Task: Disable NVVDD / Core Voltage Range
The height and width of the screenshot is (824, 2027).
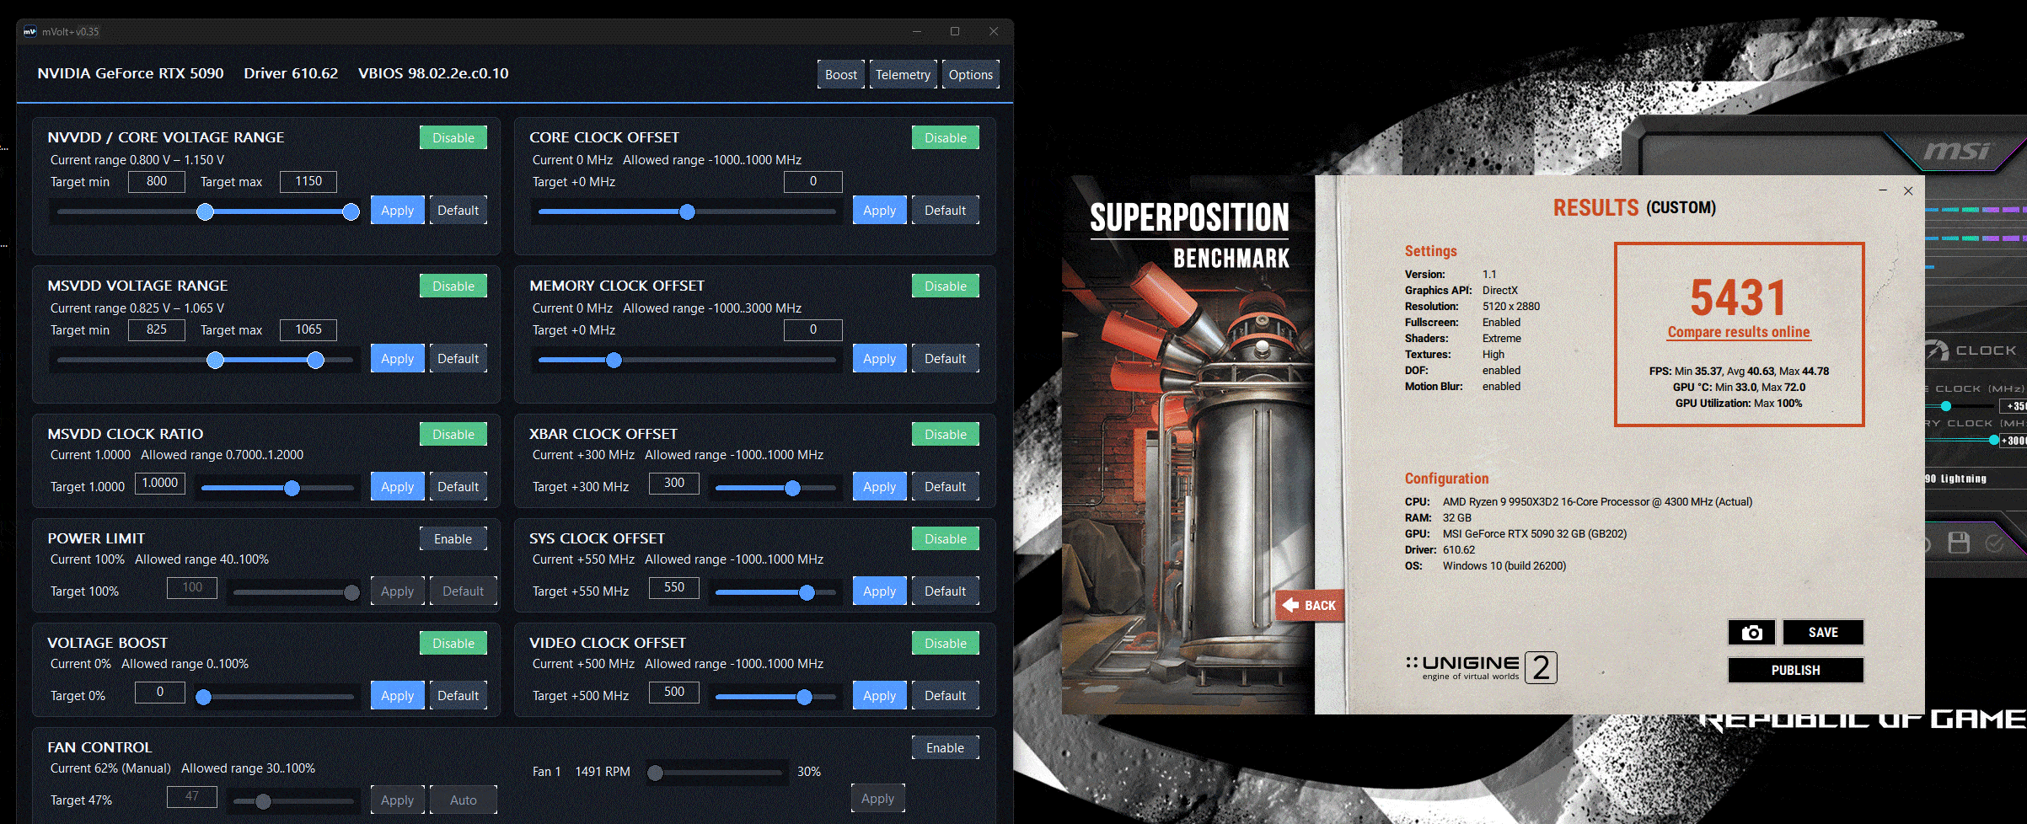Action: click(x=453, y=138)
